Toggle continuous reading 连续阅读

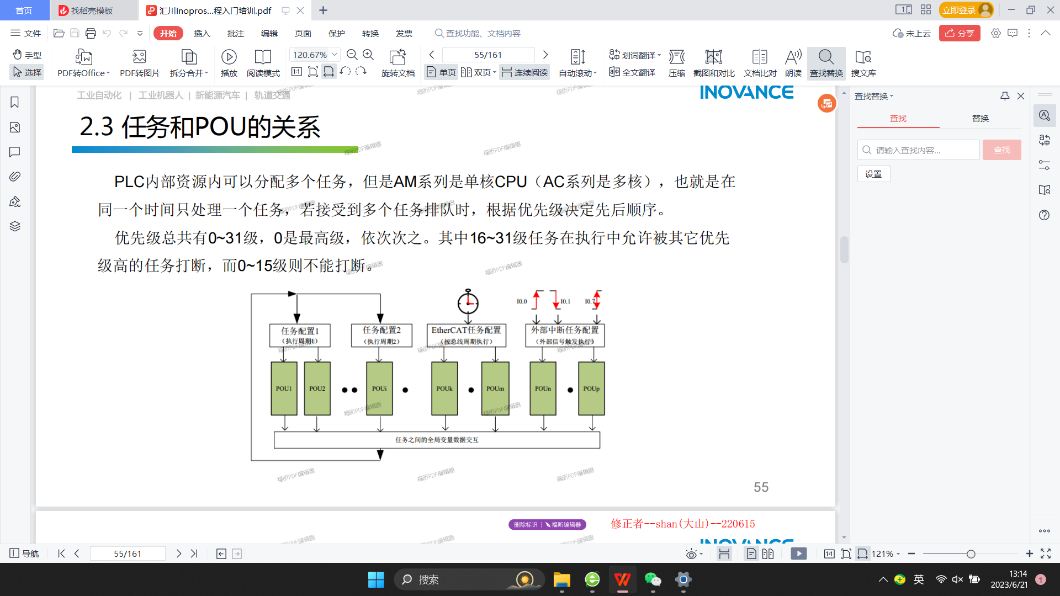click(524, 72)
